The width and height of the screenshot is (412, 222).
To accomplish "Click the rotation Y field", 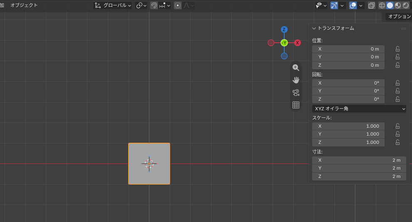I will [348, 91].
